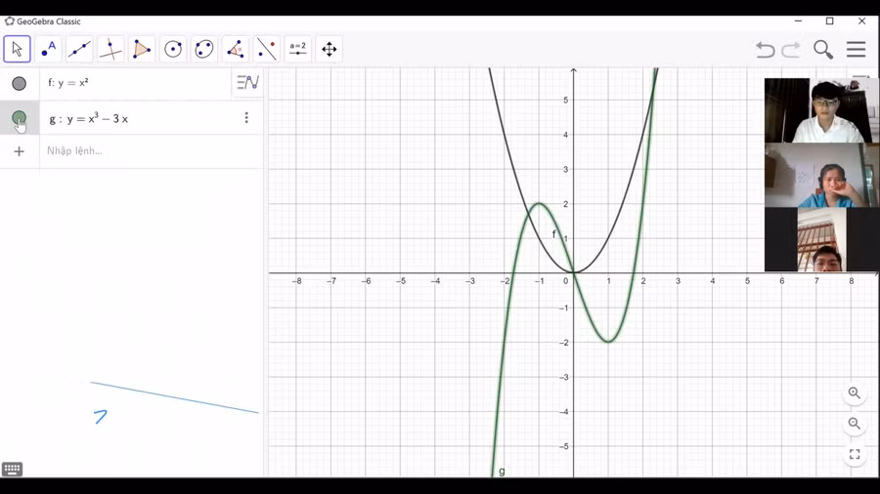
Task: Activate the Move Graphics View tool
Action: coord(330,49)
